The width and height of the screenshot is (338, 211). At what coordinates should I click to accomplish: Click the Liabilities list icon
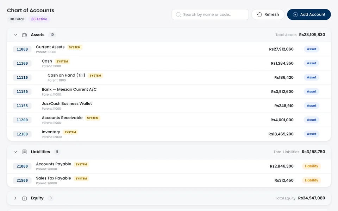[x=24, y=152]
